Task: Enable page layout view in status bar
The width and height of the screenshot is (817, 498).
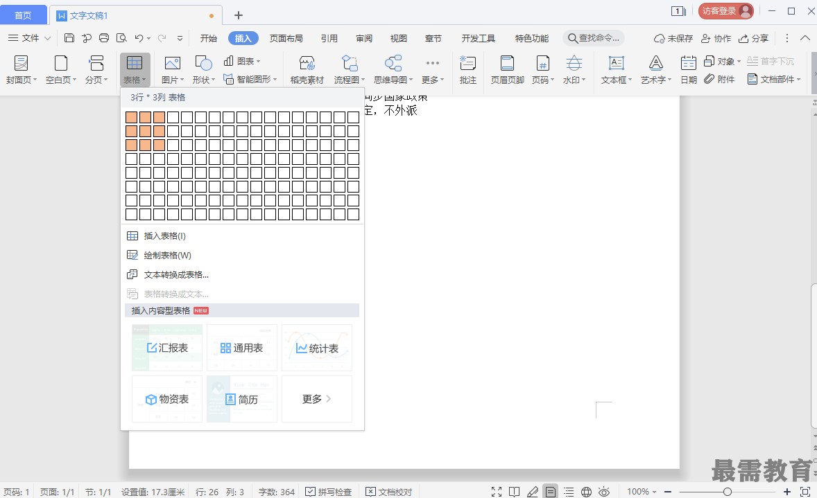Action: [550, 492]
